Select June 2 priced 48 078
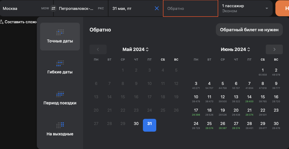 (x=276, y=72)
